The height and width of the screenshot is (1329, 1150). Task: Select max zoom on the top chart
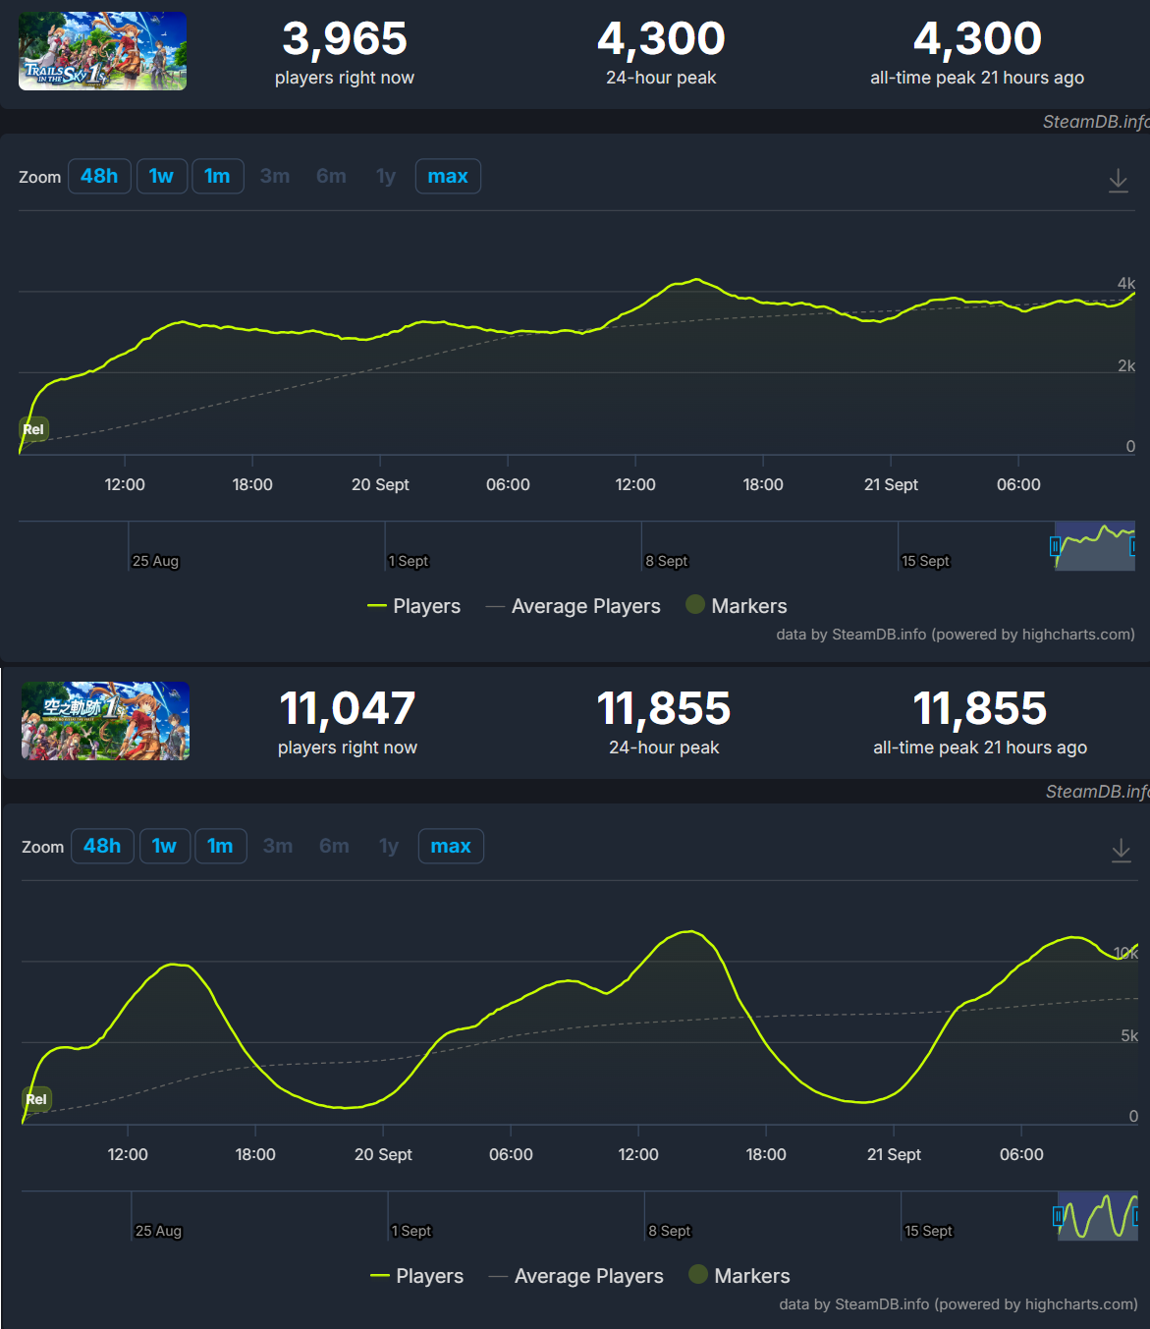(448, 176)
